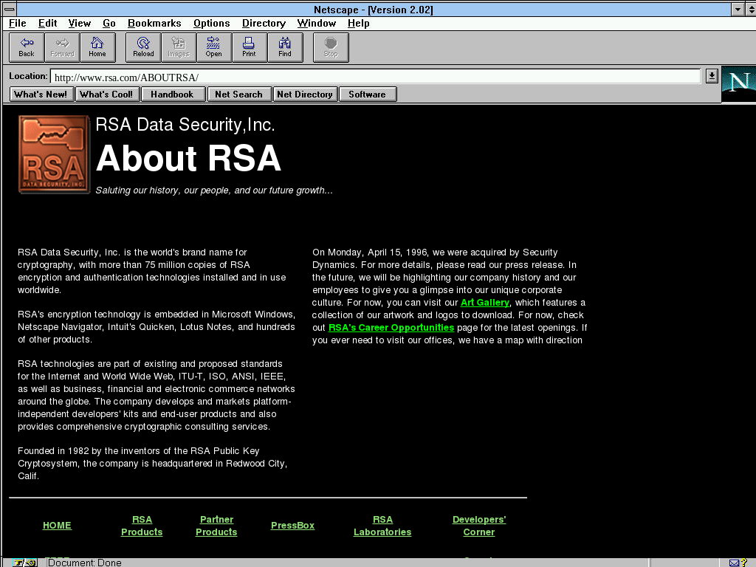Click the Back navigation button
Screen dimensions: 756x567
27,47
